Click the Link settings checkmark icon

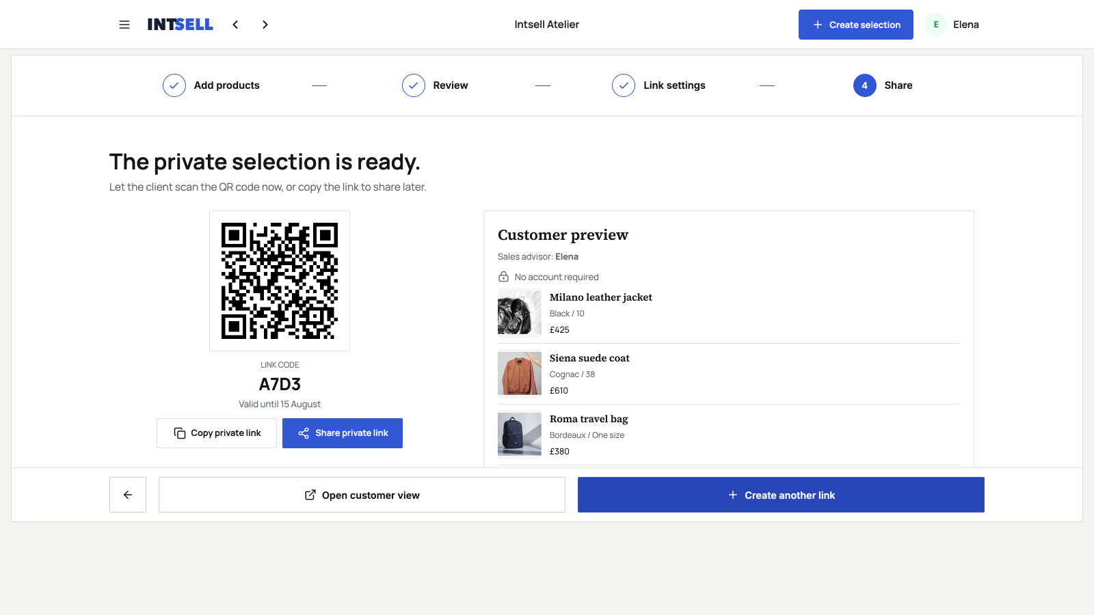(624, 85)
